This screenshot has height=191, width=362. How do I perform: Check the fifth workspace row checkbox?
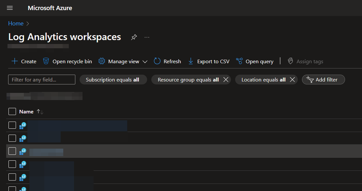[x=12, y=177]
